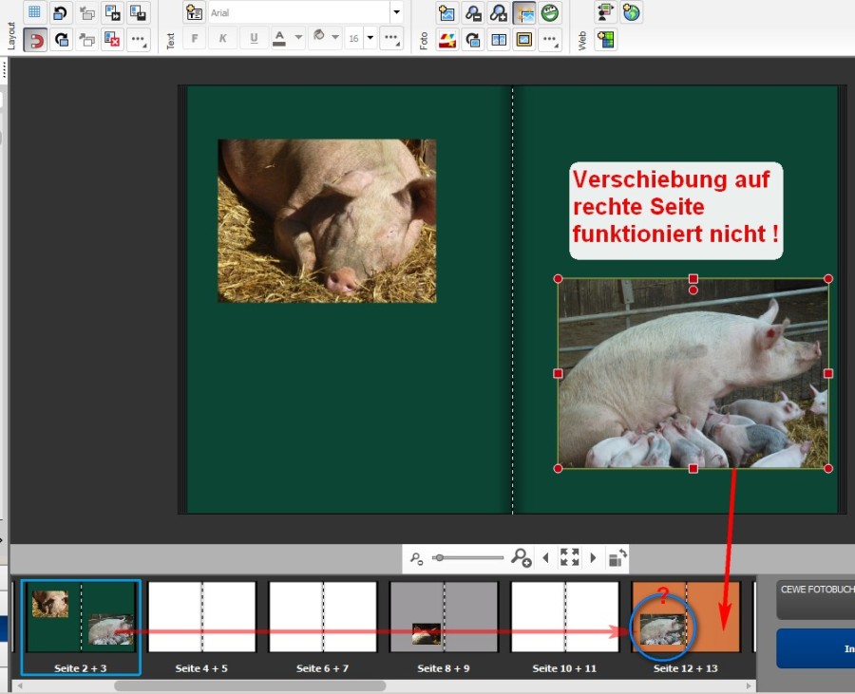Image resolution: width=855 pixels, height=694 pixels.
Task: Click the delete element icon with red X
Action: tap(112, 39)
